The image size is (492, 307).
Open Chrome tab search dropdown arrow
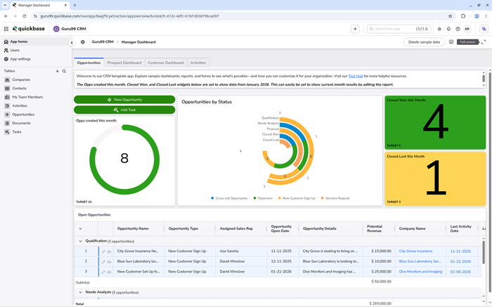[5, 5]
